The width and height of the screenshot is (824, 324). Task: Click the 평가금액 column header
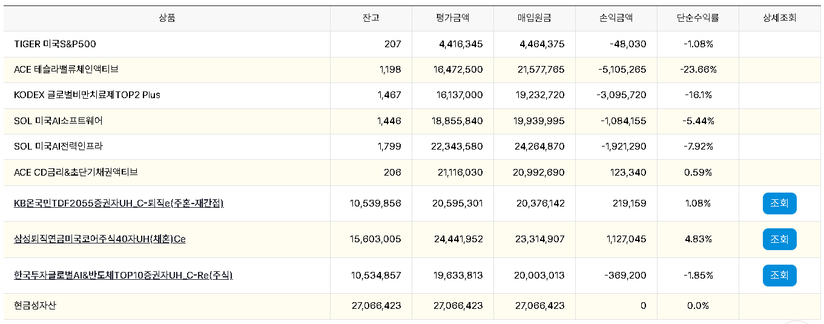click(452, 18)
